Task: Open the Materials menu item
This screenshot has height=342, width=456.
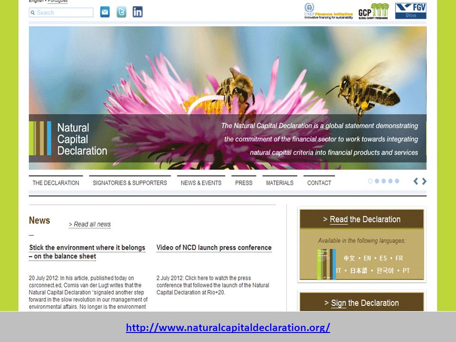Action: [x=280, y=182]
